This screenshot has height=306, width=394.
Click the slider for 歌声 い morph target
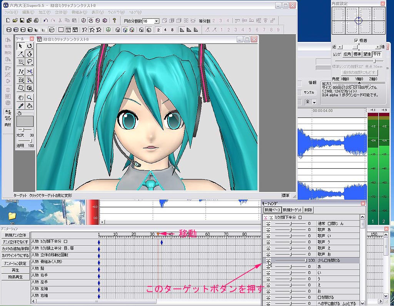pos(290,236)
